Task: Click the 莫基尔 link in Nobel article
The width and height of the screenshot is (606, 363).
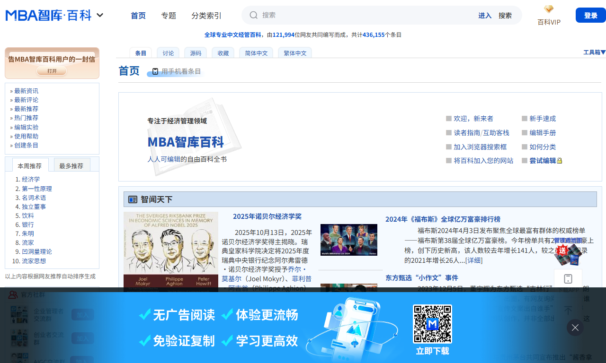Action: click(231, 279)
